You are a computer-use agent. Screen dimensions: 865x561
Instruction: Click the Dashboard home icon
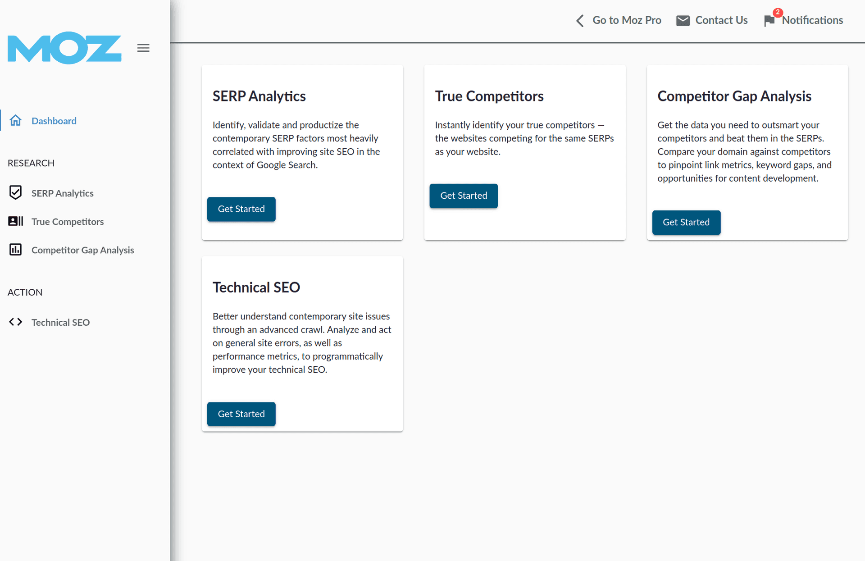pos(15,120)
